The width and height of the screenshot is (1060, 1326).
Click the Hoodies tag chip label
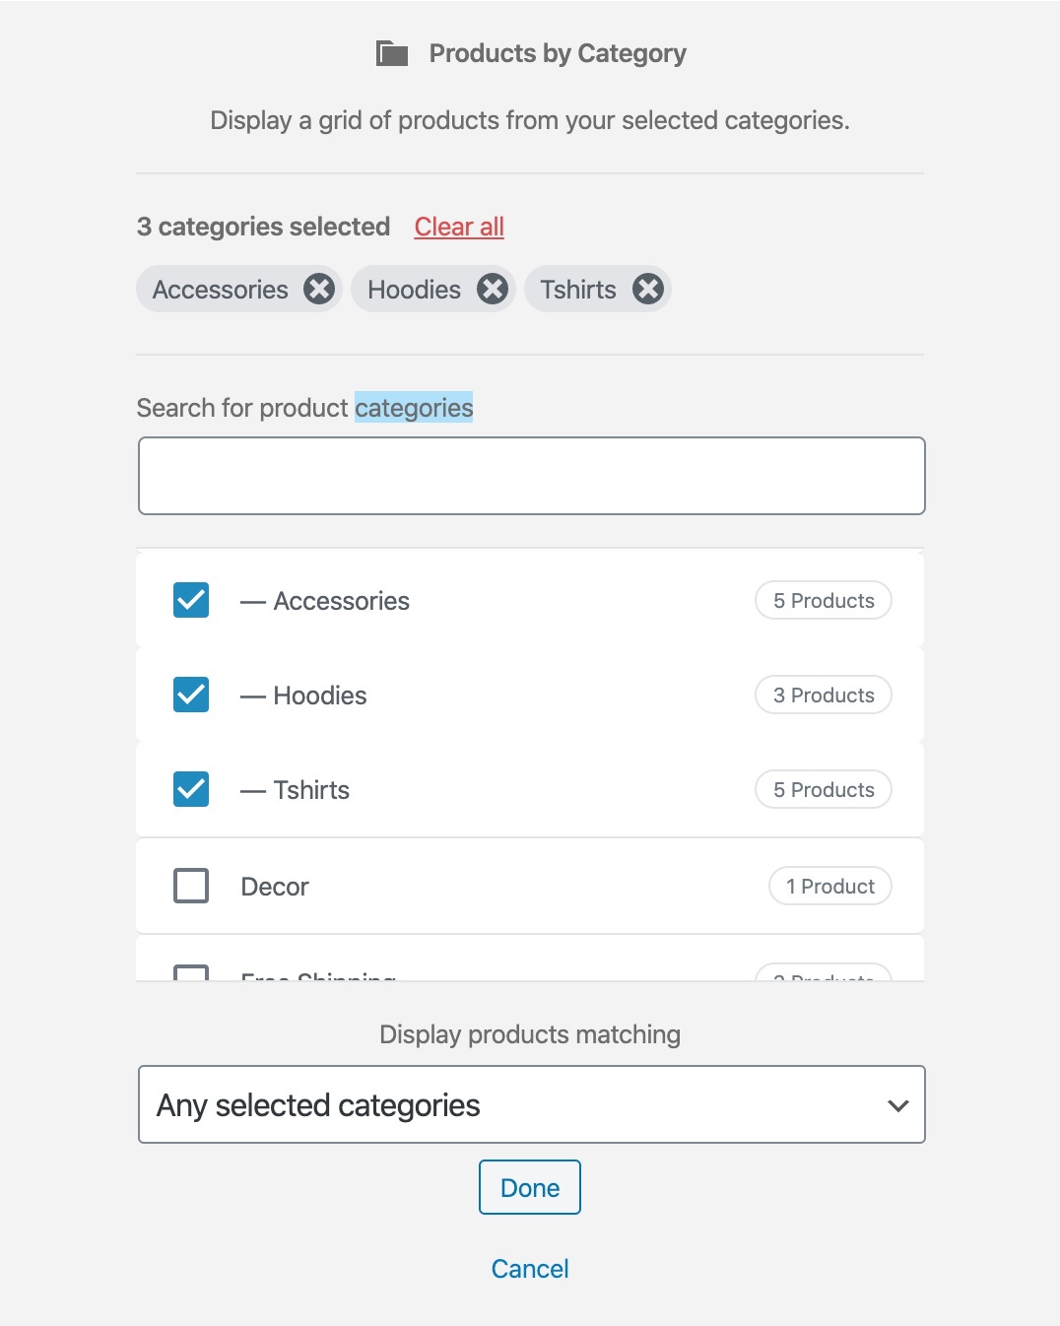[x=414, y=290]
